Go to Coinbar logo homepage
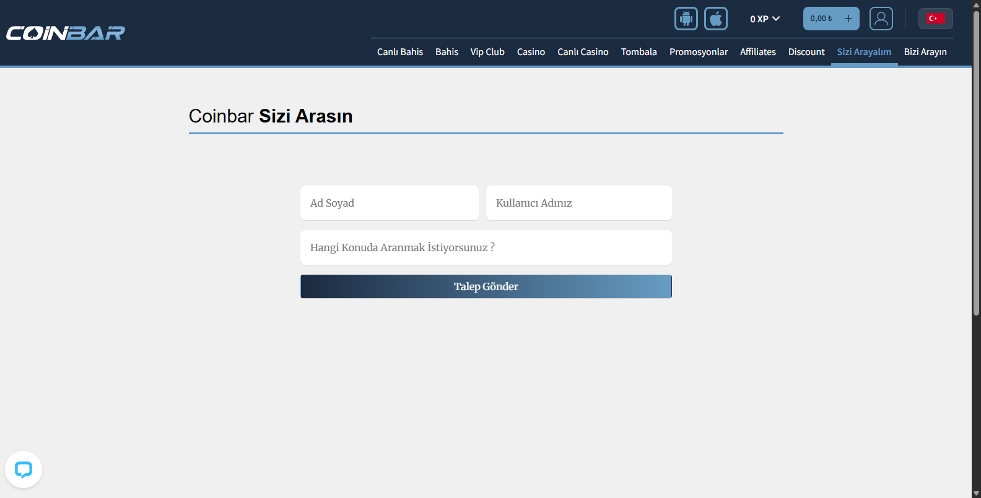 [x=66, y=33]
